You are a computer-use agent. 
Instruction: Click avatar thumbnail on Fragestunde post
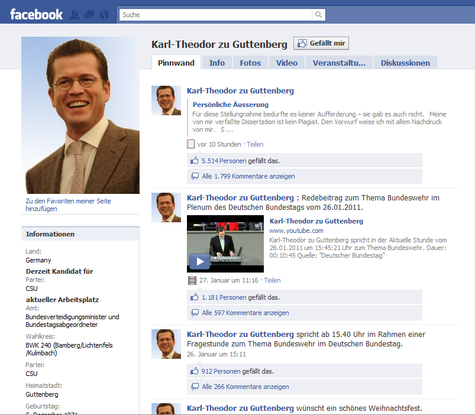[166, 344]
